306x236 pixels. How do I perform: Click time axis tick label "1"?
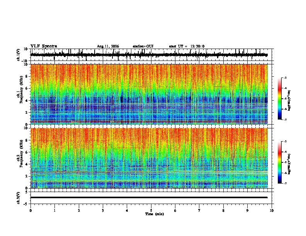point(54,211)
